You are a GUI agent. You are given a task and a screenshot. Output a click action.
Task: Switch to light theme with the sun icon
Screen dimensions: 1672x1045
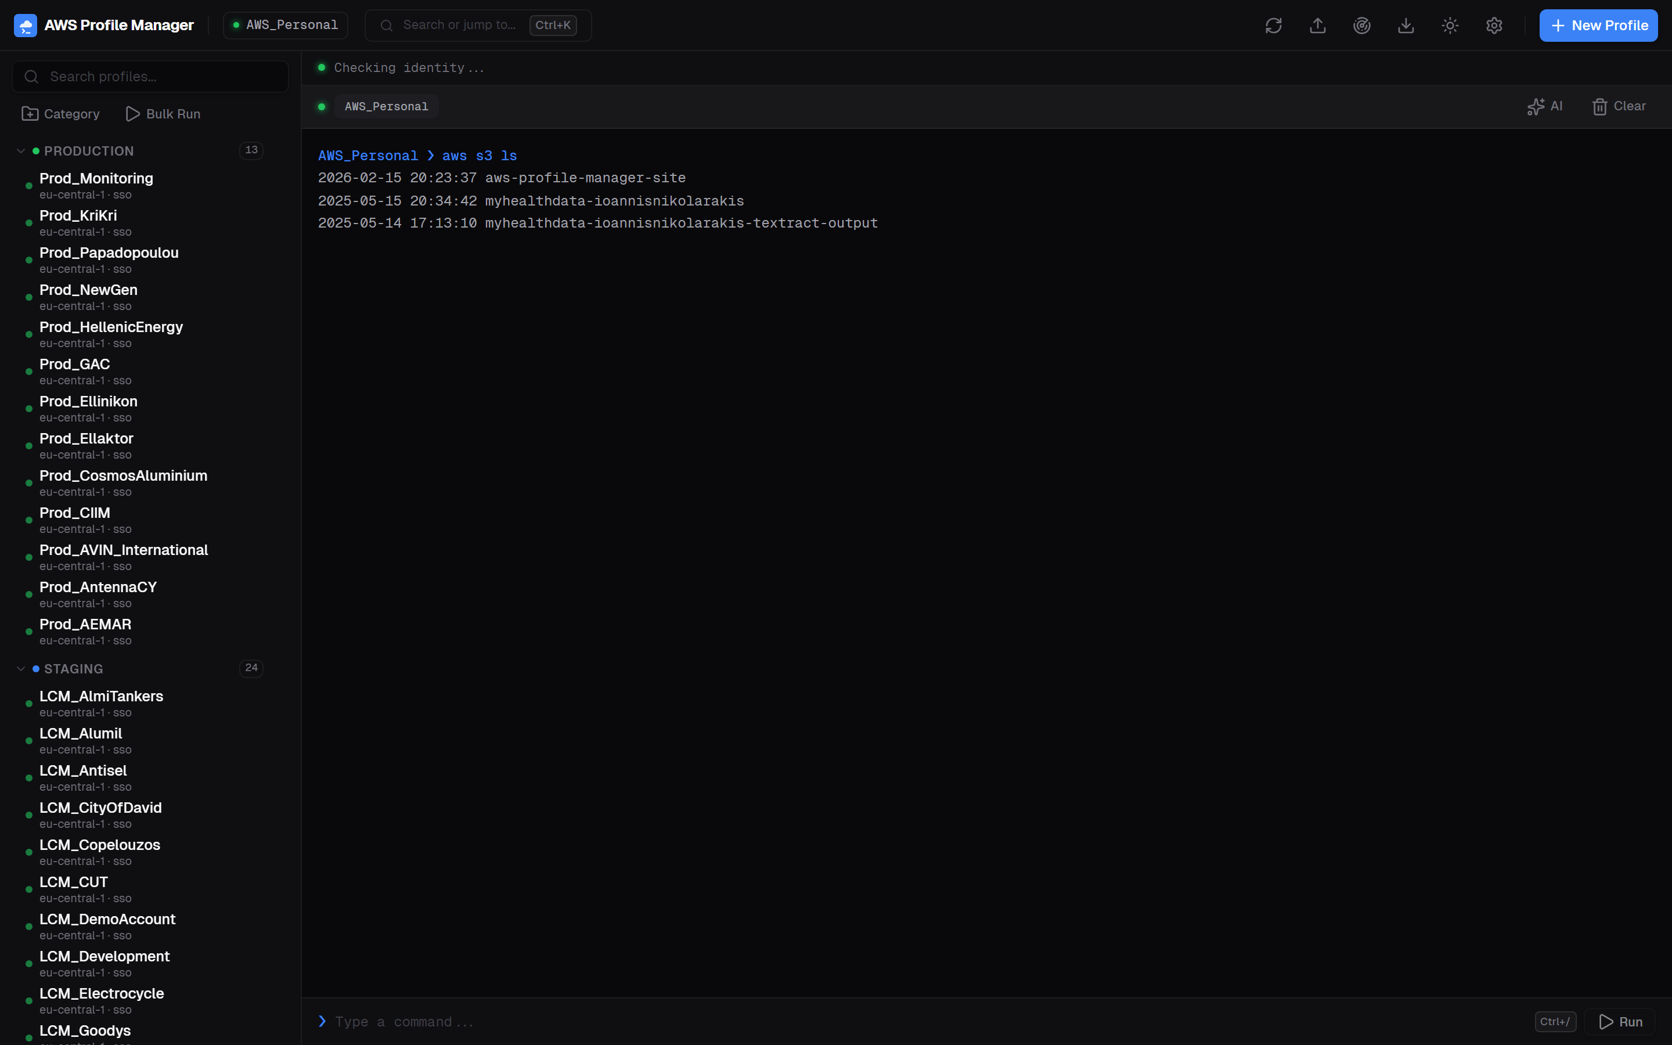click(1450, 25)
